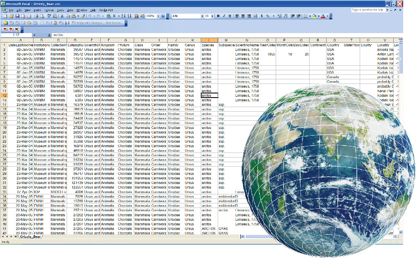Toggle italic formatting
Viewport: 416px width, 258px height.
(x=224, y=16)
